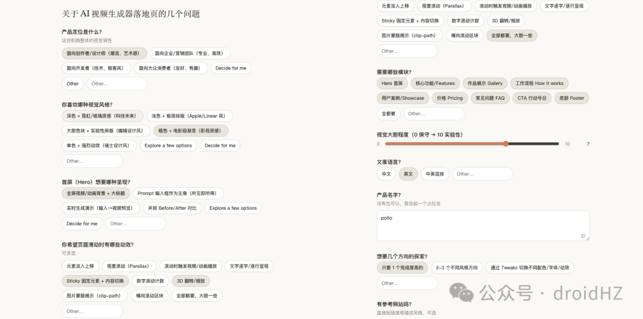This screenshot has height=319, width=643.
Task: Click the 产品名字 text area containing pollo
Action: 483,225
